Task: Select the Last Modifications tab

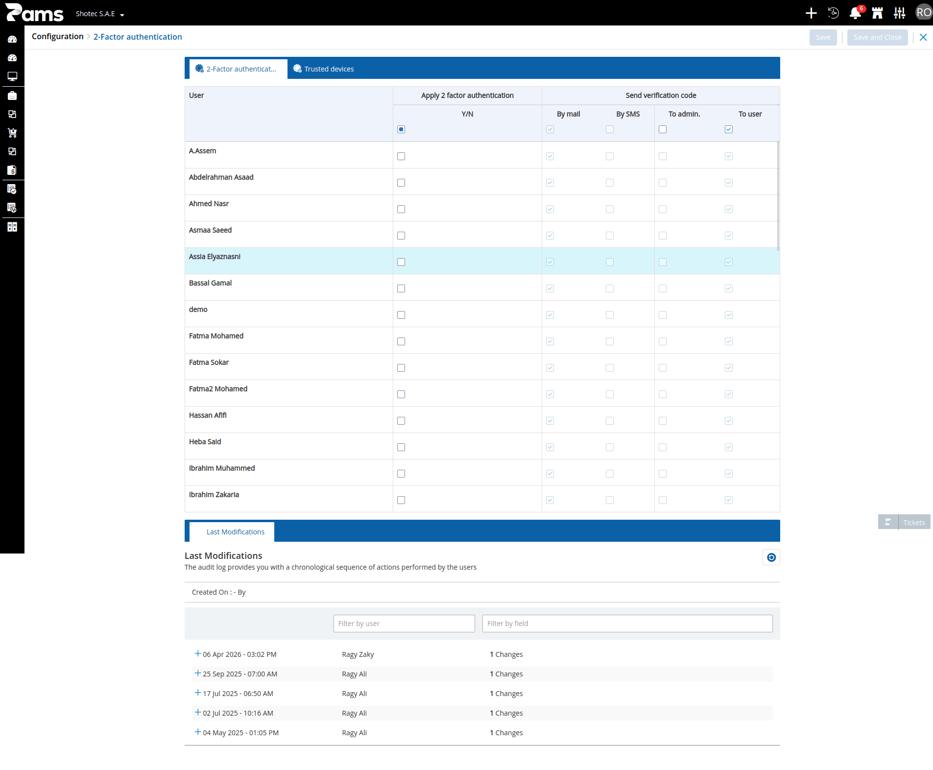Action: (x=235, y=532)
